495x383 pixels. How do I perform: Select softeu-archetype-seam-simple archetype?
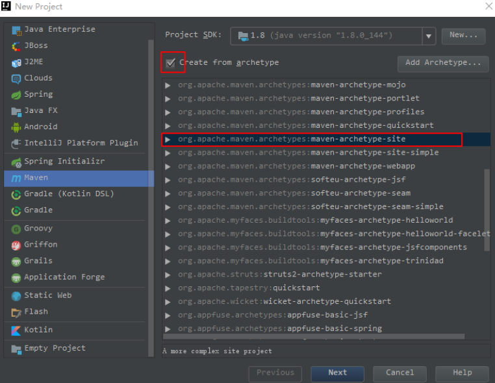tap(326, 207)
